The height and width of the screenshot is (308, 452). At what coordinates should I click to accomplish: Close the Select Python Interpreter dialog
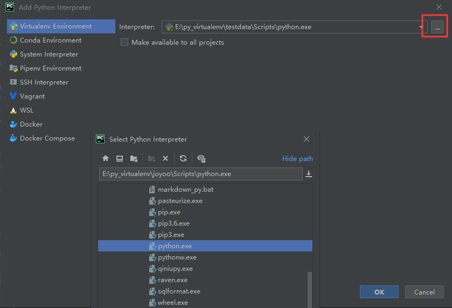click(307, 139)
